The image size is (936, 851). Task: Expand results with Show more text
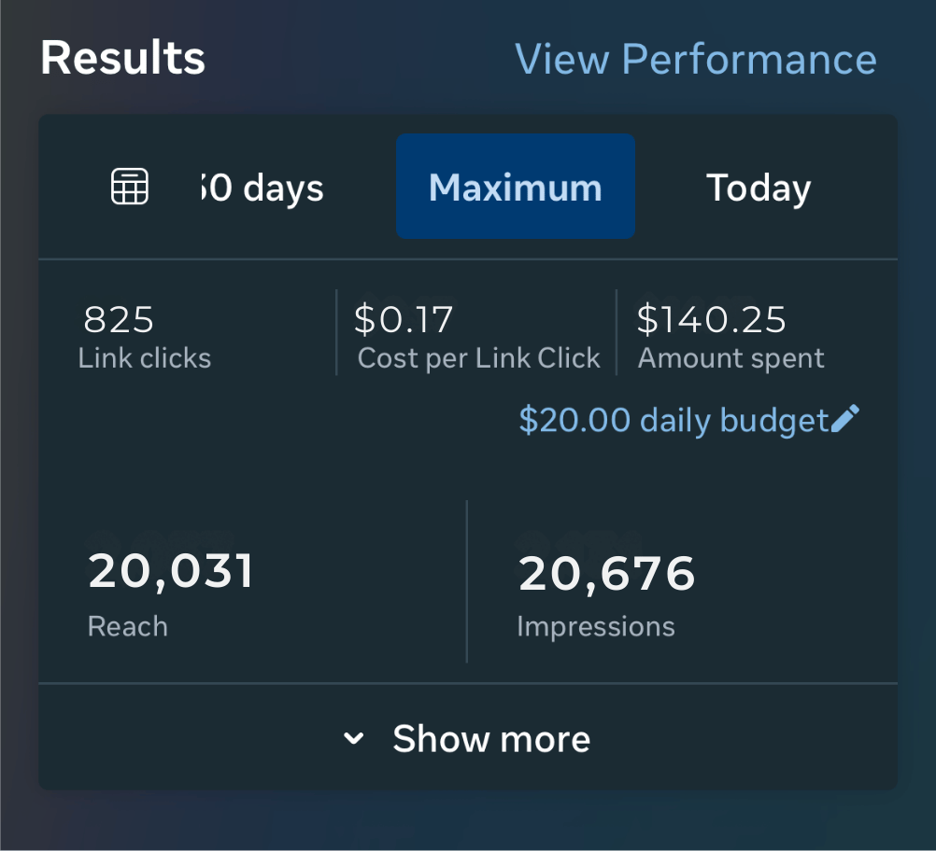(x=491, y=739)
